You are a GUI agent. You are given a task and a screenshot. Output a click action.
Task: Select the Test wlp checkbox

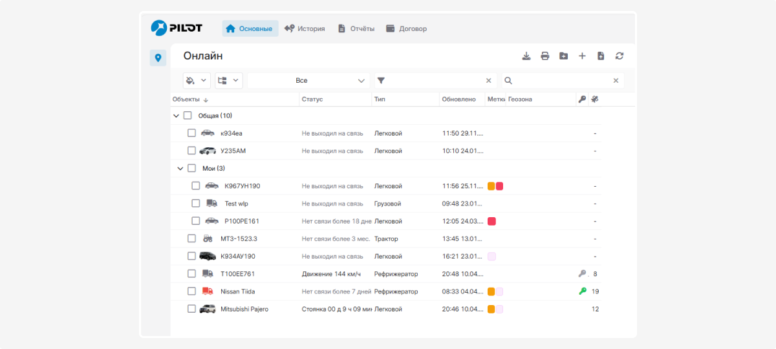(x=195, y=204)
